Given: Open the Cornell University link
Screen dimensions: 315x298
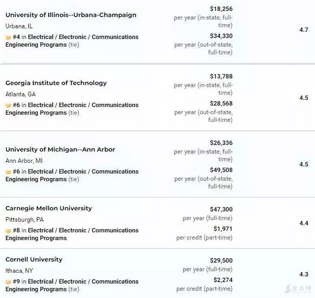Looking at the screenshot, I should [x=34, y=259].
